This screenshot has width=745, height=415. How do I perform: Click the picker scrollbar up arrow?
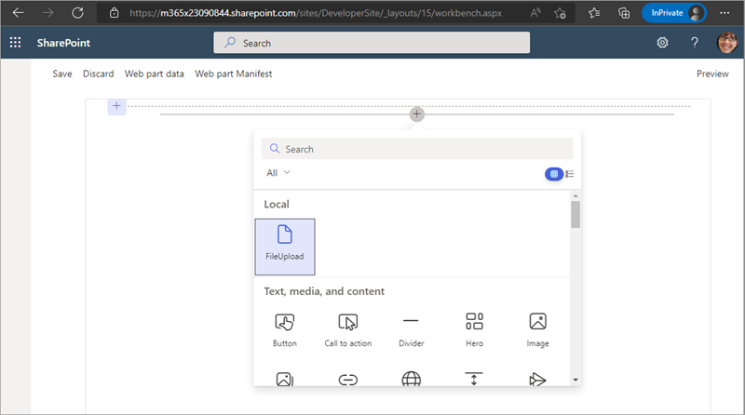576,195
